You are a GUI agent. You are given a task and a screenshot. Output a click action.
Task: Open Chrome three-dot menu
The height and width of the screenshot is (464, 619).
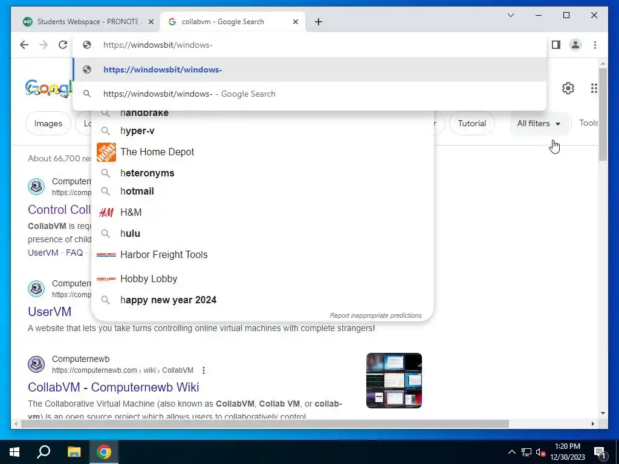point(595,45)
